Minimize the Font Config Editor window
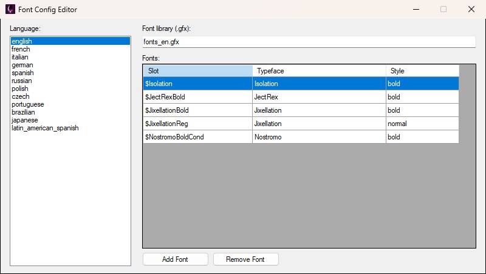 pyautogui.click(x=416, y=9)
